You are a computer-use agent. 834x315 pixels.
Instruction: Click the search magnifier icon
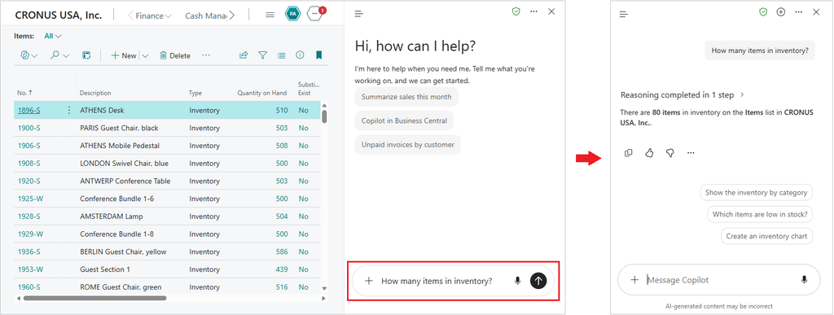point(59,55)
